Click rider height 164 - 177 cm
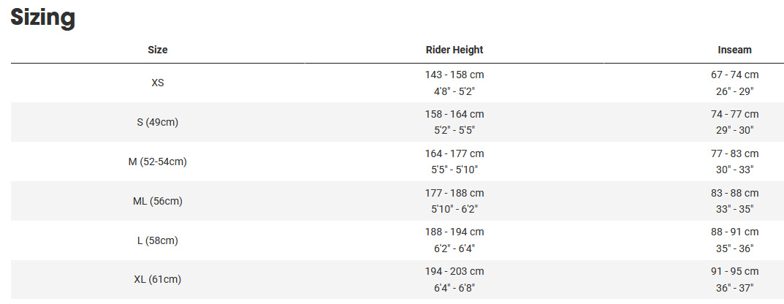 [x=454, y=154]
